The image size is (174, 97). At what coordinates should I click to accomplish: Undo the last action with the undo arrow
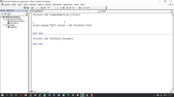[x=48, y=8]
